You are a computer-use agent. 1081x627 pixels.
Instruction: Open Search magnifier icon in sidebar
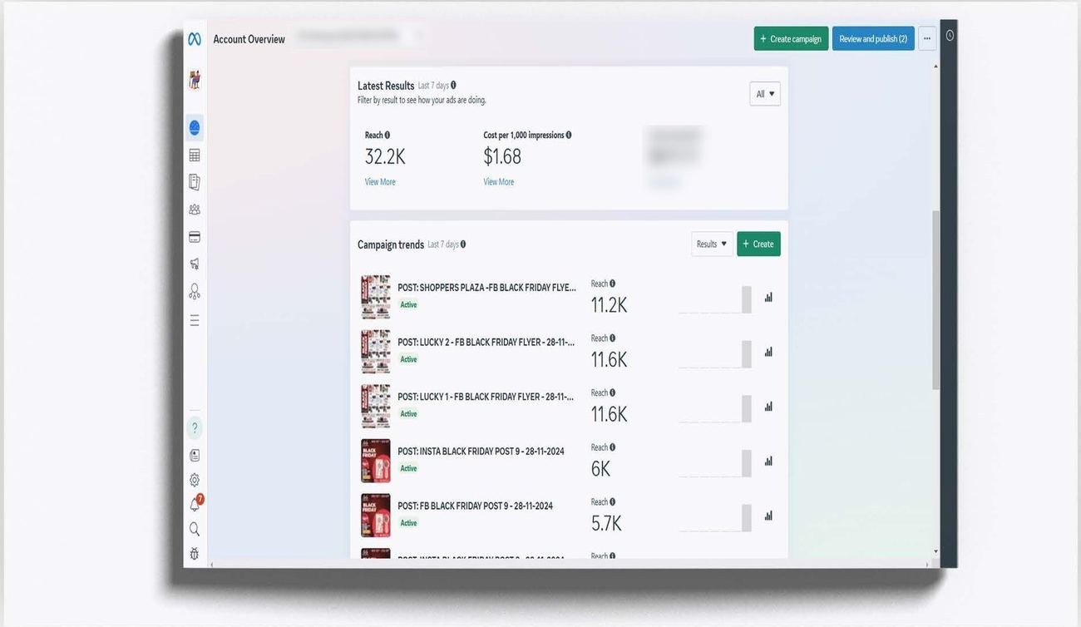(x=195, y=529)
